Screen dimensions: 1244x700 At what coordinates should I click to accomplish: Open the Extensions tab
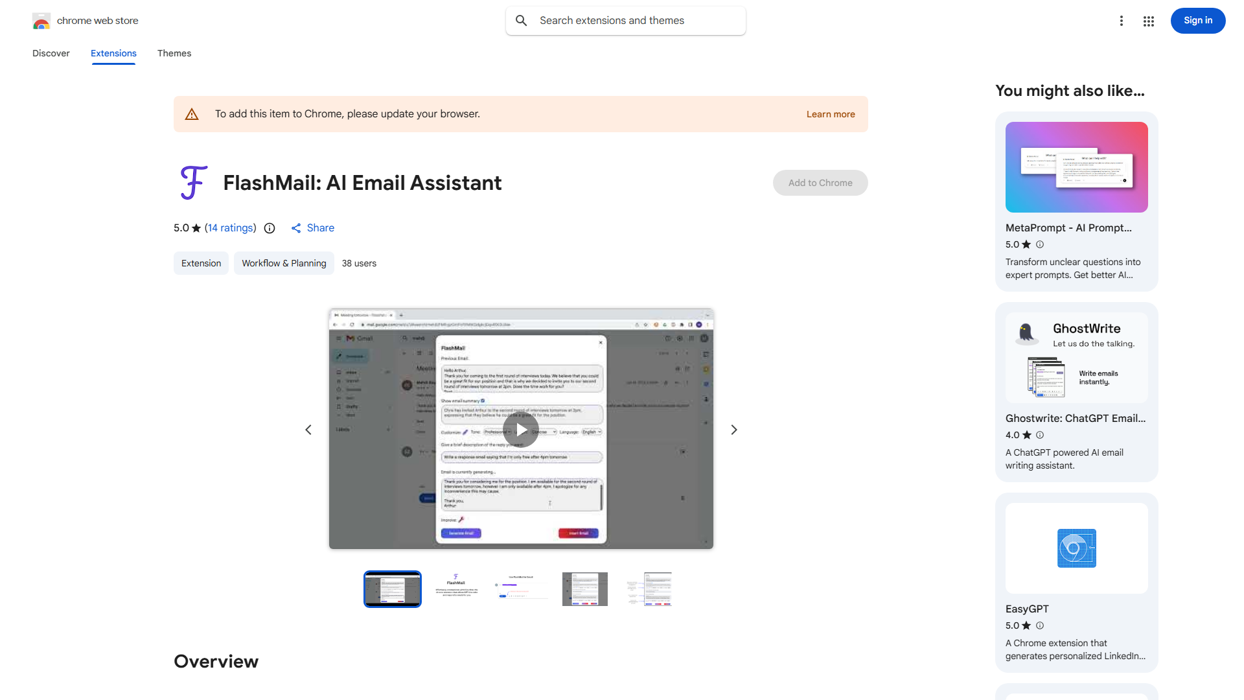(x=113, y=53)
